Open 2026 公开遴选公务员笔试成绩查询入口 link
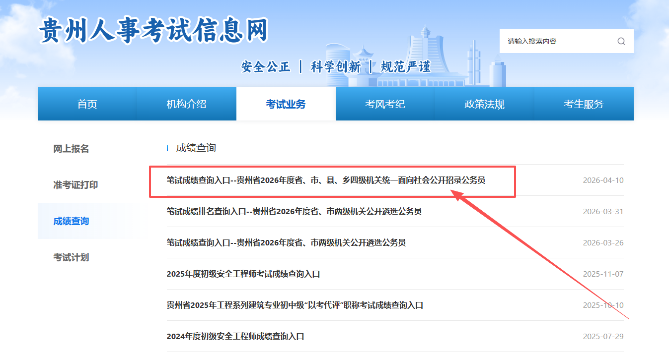669x355 pixels. click(x=286, y=242)
